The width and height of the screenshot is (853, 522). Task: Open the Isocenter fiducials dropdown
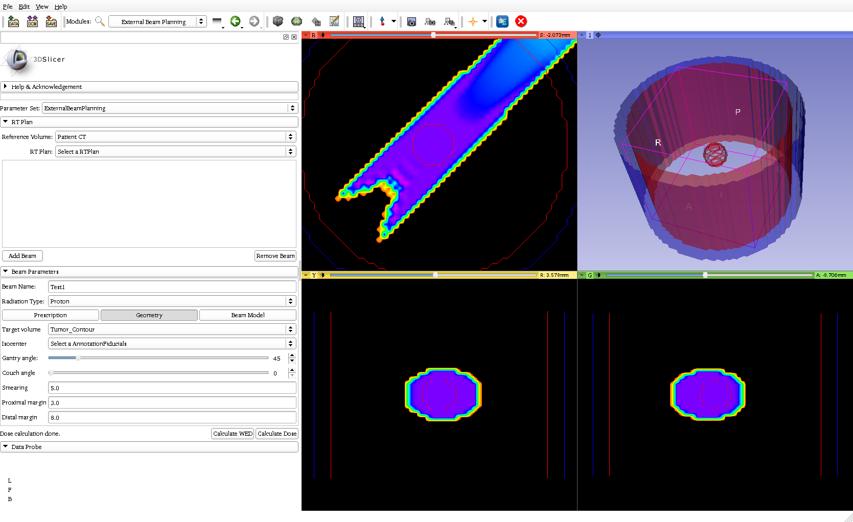click(172, 344)
